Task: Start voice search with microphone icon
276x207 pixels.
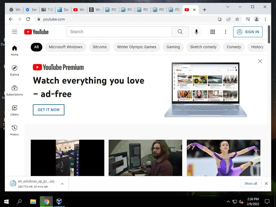Action: 196,32
